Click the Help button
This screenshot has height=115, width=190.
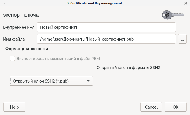pyautogui.click(x=14, y=107)
